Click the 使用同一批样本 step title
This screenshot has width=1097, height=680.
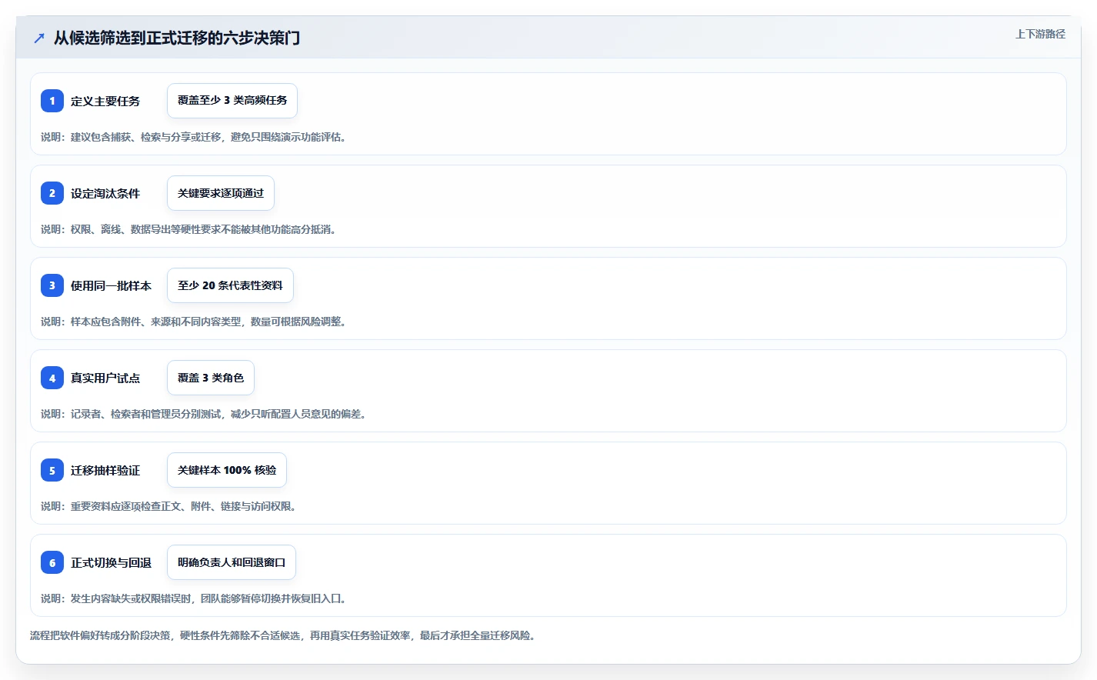pyautogui.click(x=111, y=285)
